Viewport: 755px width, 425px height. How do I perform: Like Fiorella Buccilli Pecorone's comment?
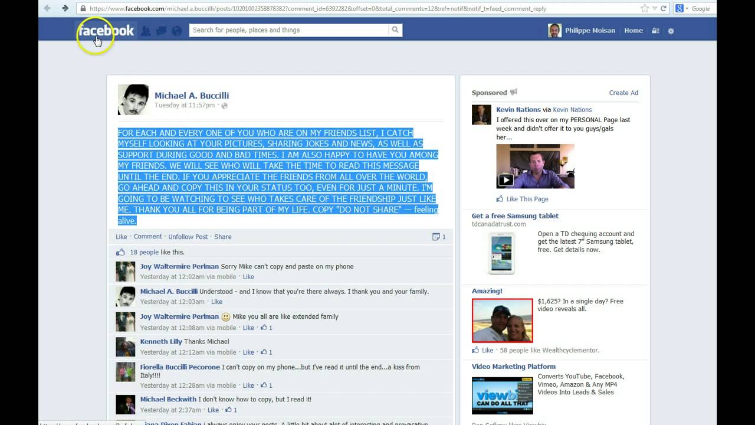click(x=248, y=385)
